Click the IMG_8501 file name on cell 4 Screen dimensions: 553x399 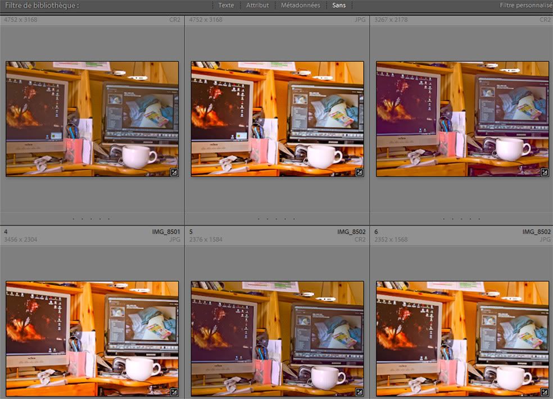point(166,232)
